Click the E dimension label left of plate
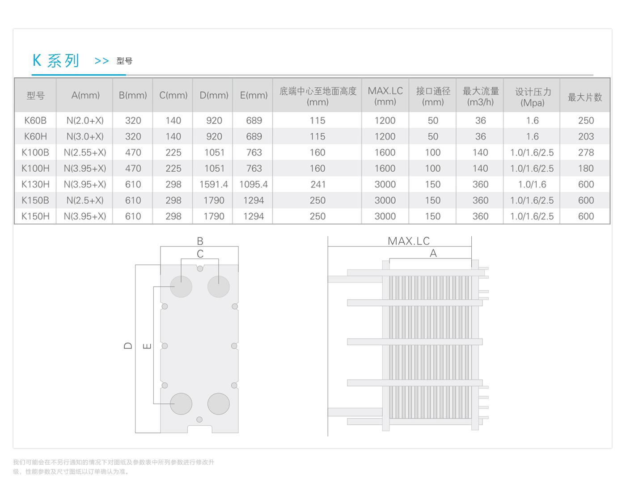 [x=147, y=346]
